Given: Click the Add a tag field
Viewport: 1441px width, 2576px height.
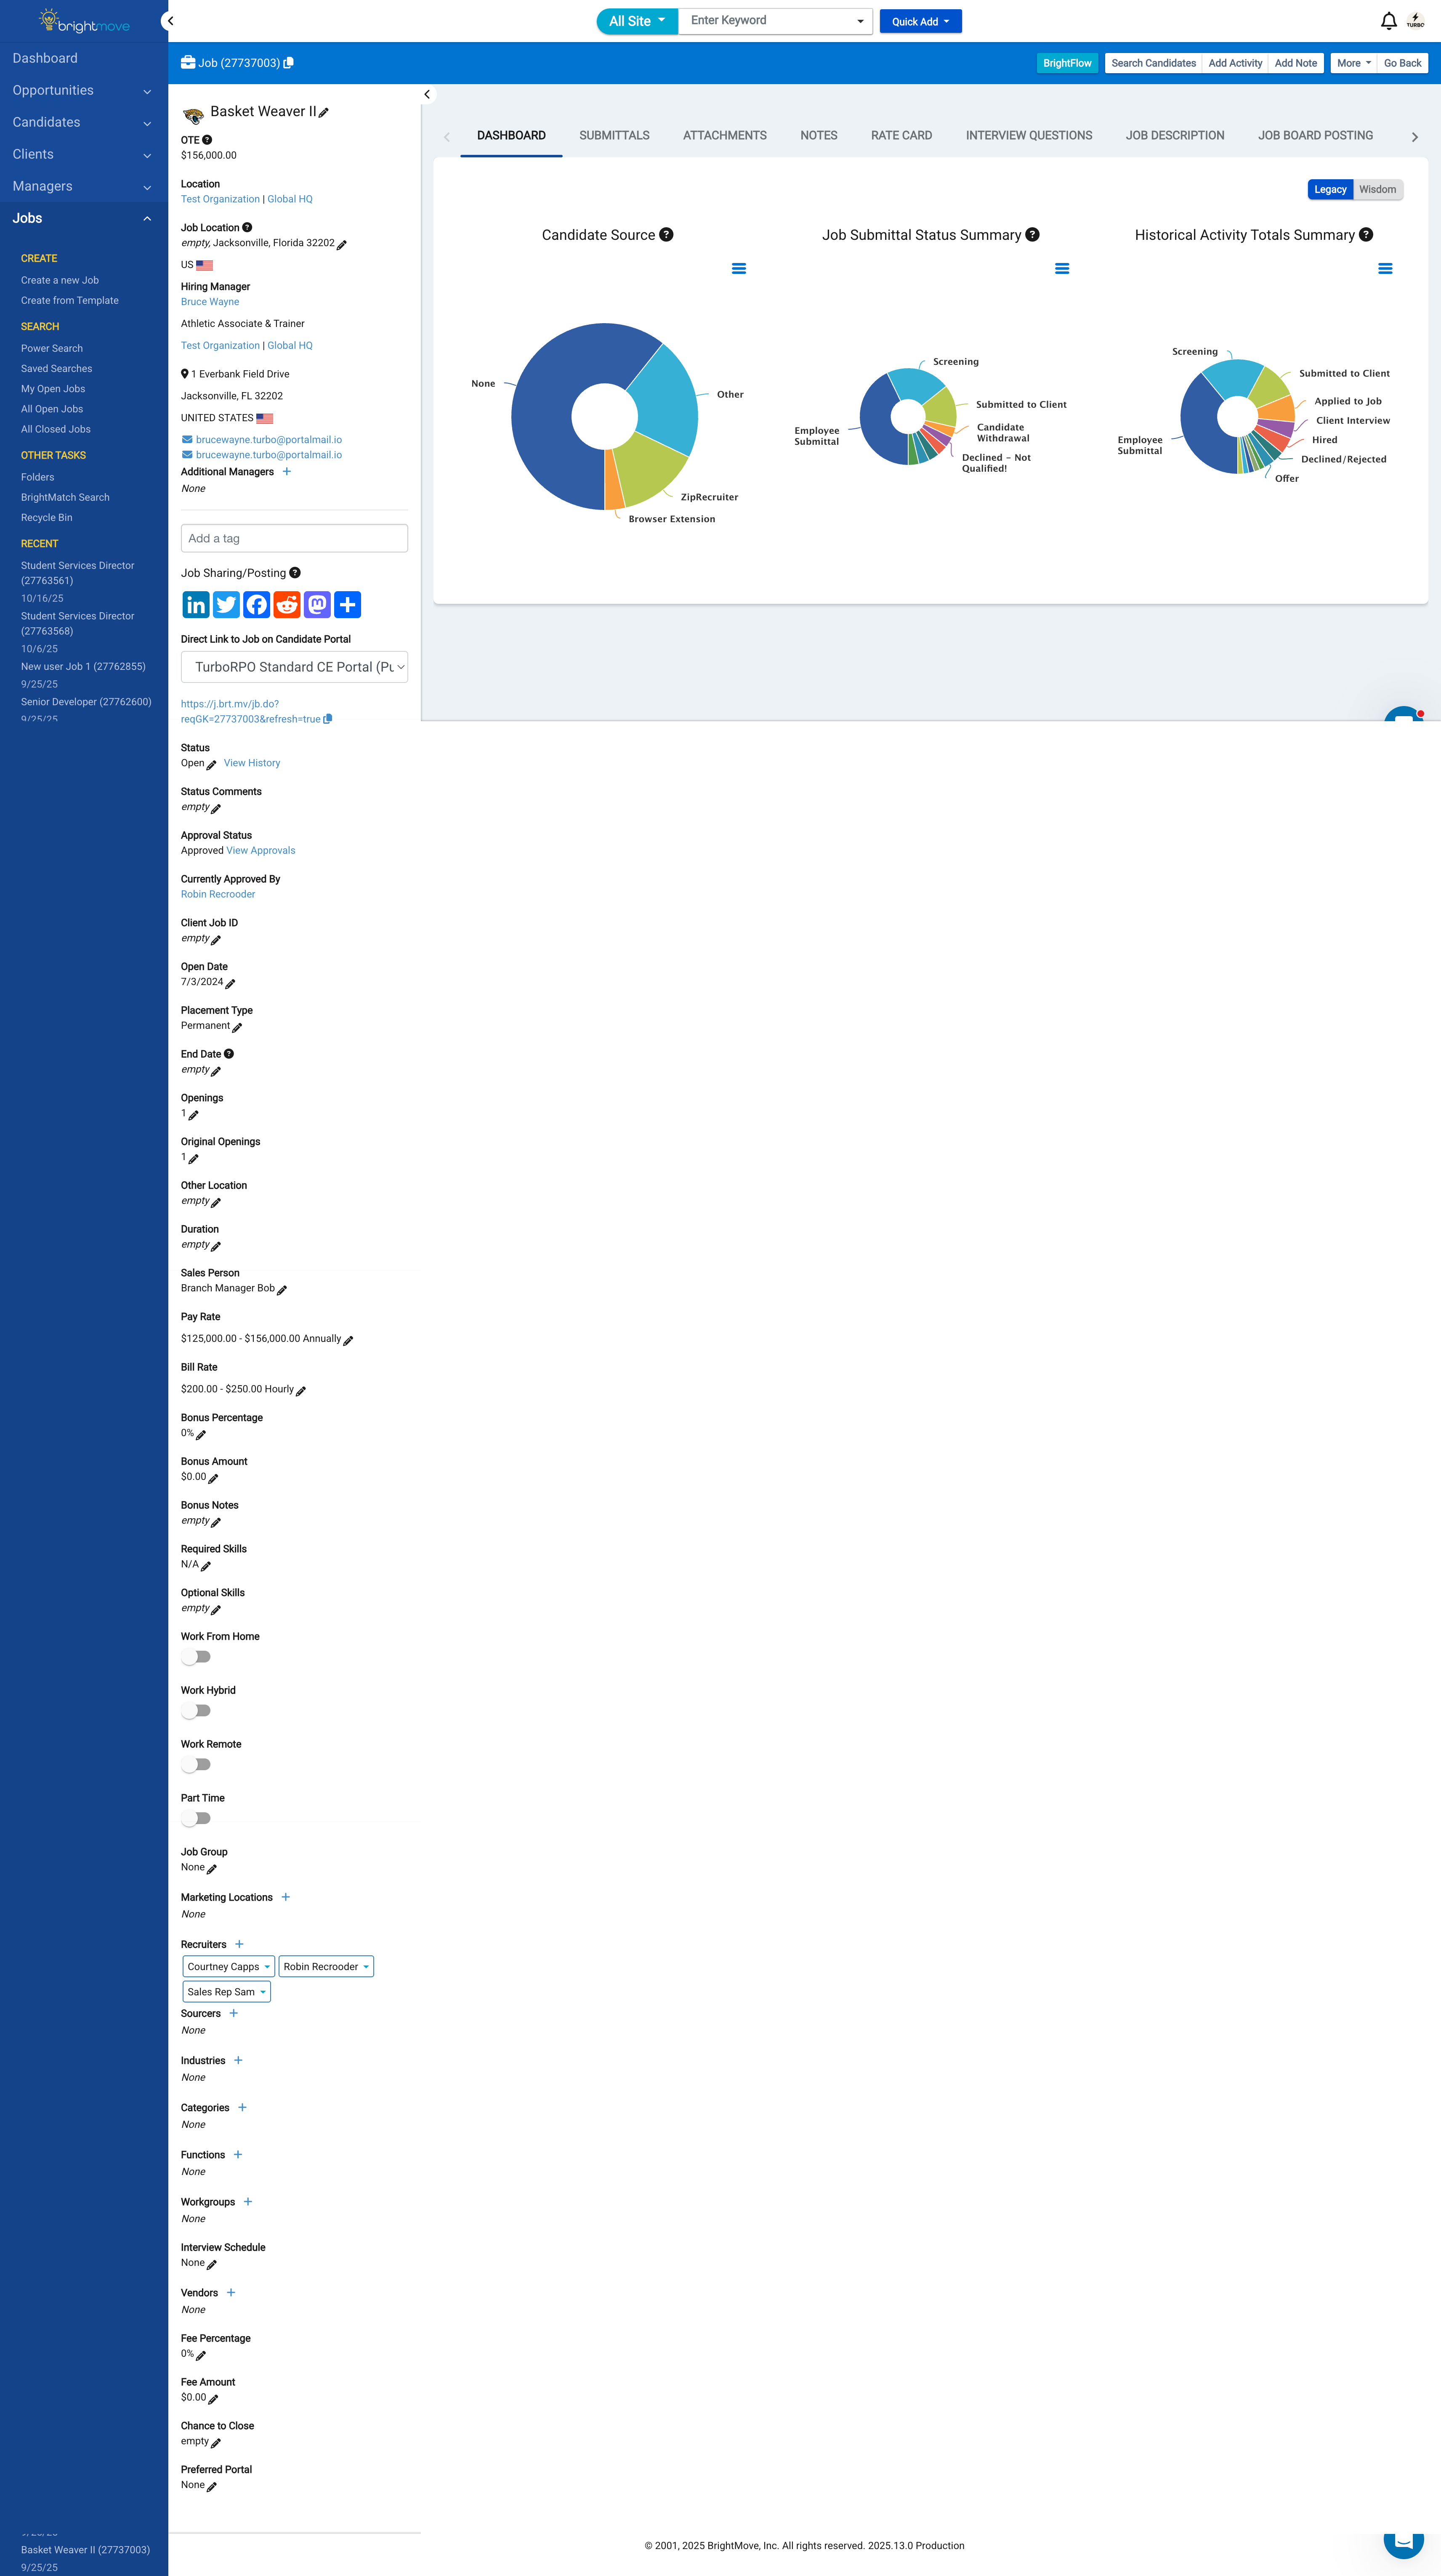Looking at the screenshot, I should [x=294, y=539].
